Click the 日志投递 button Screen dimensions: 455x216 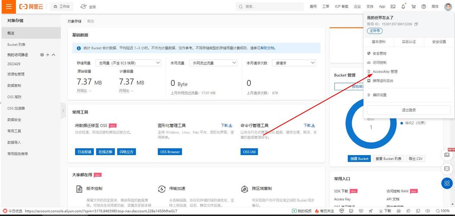pos(85,152)
